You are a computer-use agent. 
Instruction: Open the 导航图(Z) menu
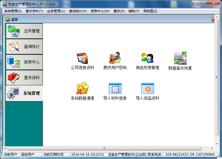tap(150, 11)
